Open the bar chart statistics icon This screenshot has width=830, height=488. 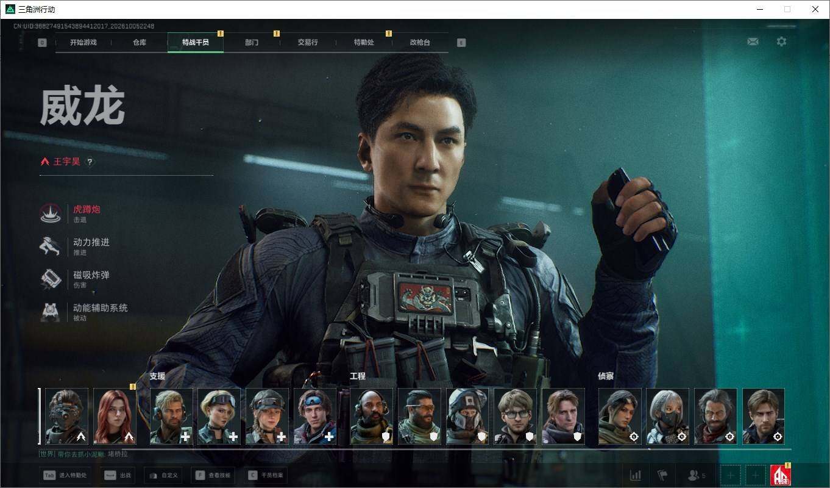[635, 475]
